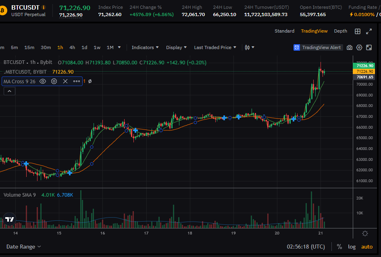Click the 24H change +4576.89 (+6.86%)
This screenshot has height=257, width=381.
(x=152, y=14)
